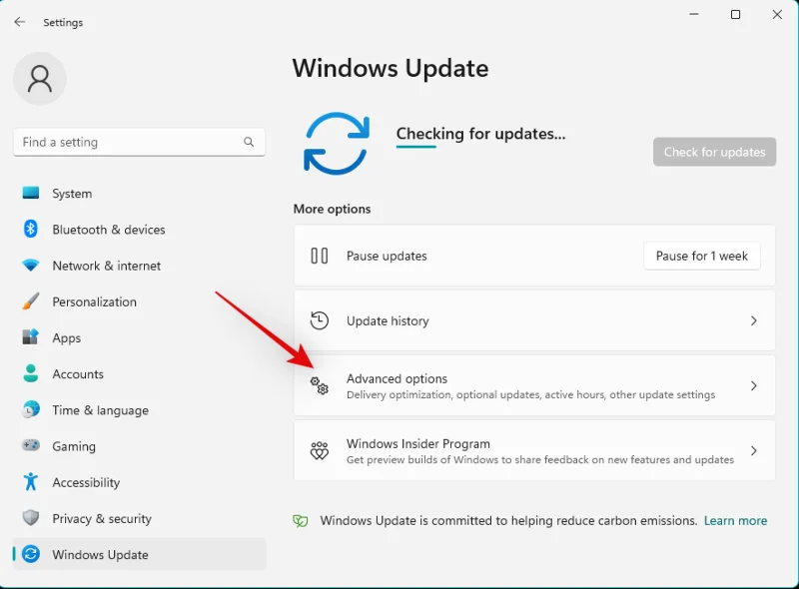The width and height of the screenshot is (799, 589).
Task: Expand the Advanced options row chevron
Action: pos(756,385)
